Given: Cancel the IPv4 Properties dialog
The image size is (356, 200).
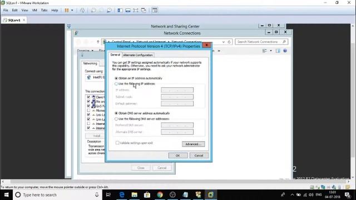Looking at the screenshot, I should point(199,156).
